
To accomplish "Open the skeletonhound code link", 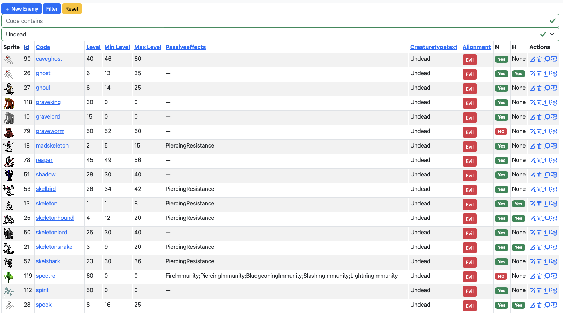I will pyautogui.click(x=54, y=218).
